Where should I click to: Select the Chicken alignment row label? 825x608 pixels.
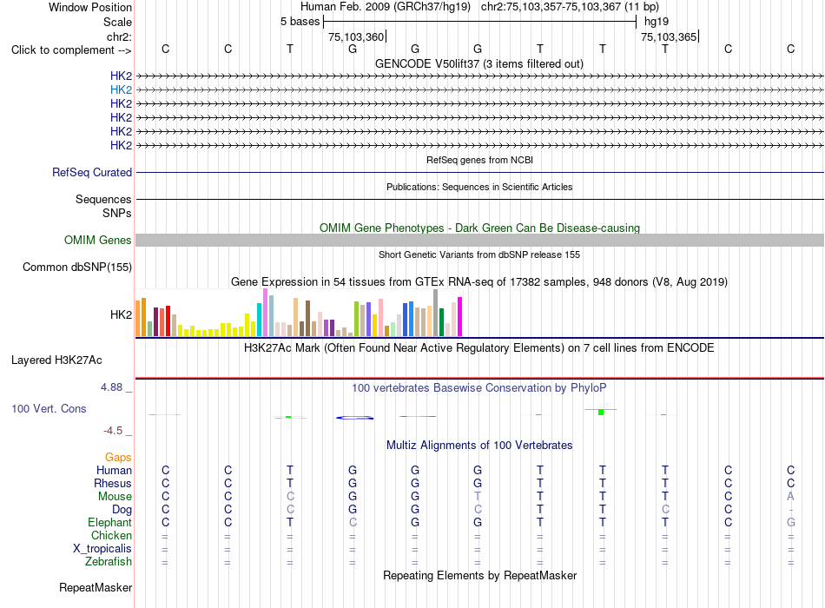click(111, 535)
